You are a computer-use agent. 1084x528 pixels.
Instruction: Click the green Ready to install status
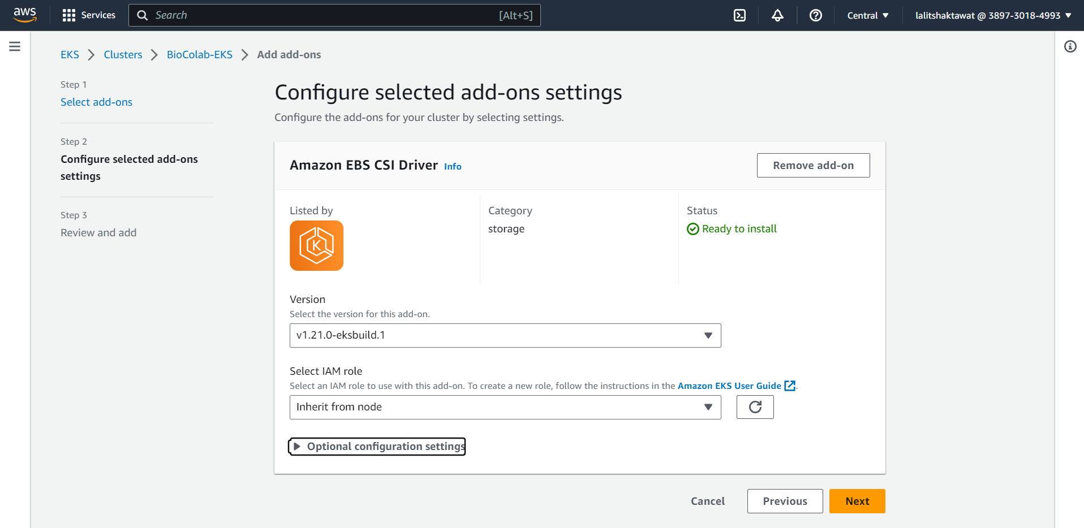(x=732, y=229)
